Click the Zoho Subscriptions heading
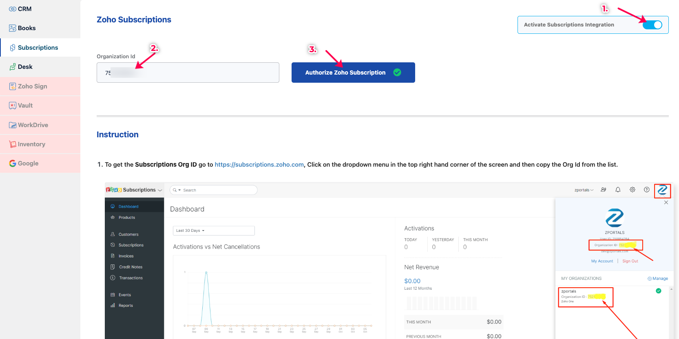This screenshot has width=679, height=339. coord(134,20)
